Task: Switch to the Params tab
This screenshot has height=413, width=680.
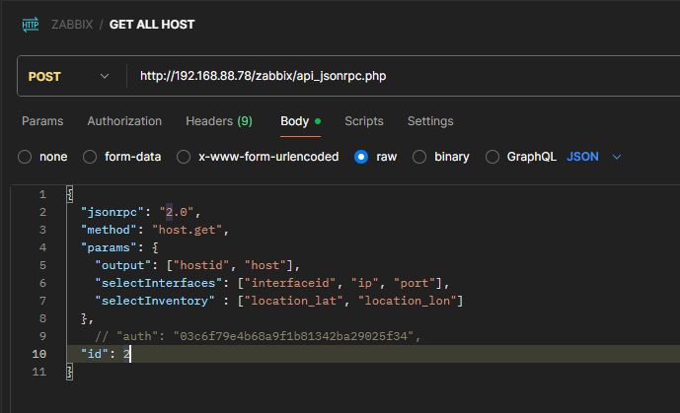Action: 42,121
